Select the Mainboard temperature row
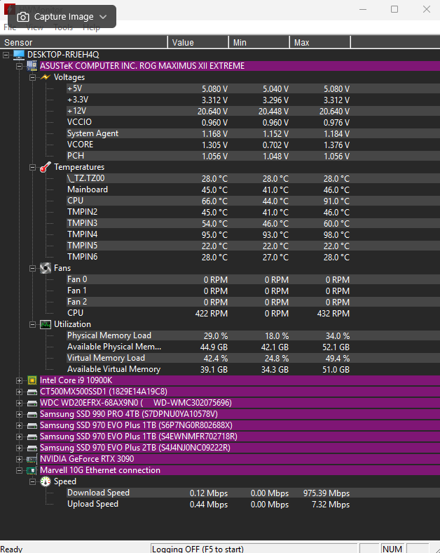The image size is (440, 553). [x=253, y=189]
